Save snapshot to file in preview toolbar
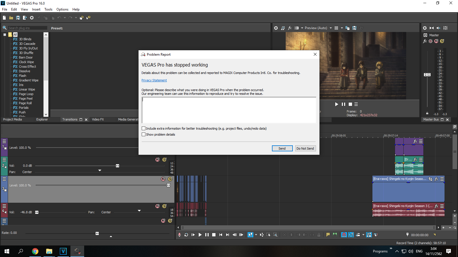 [354, 28]
